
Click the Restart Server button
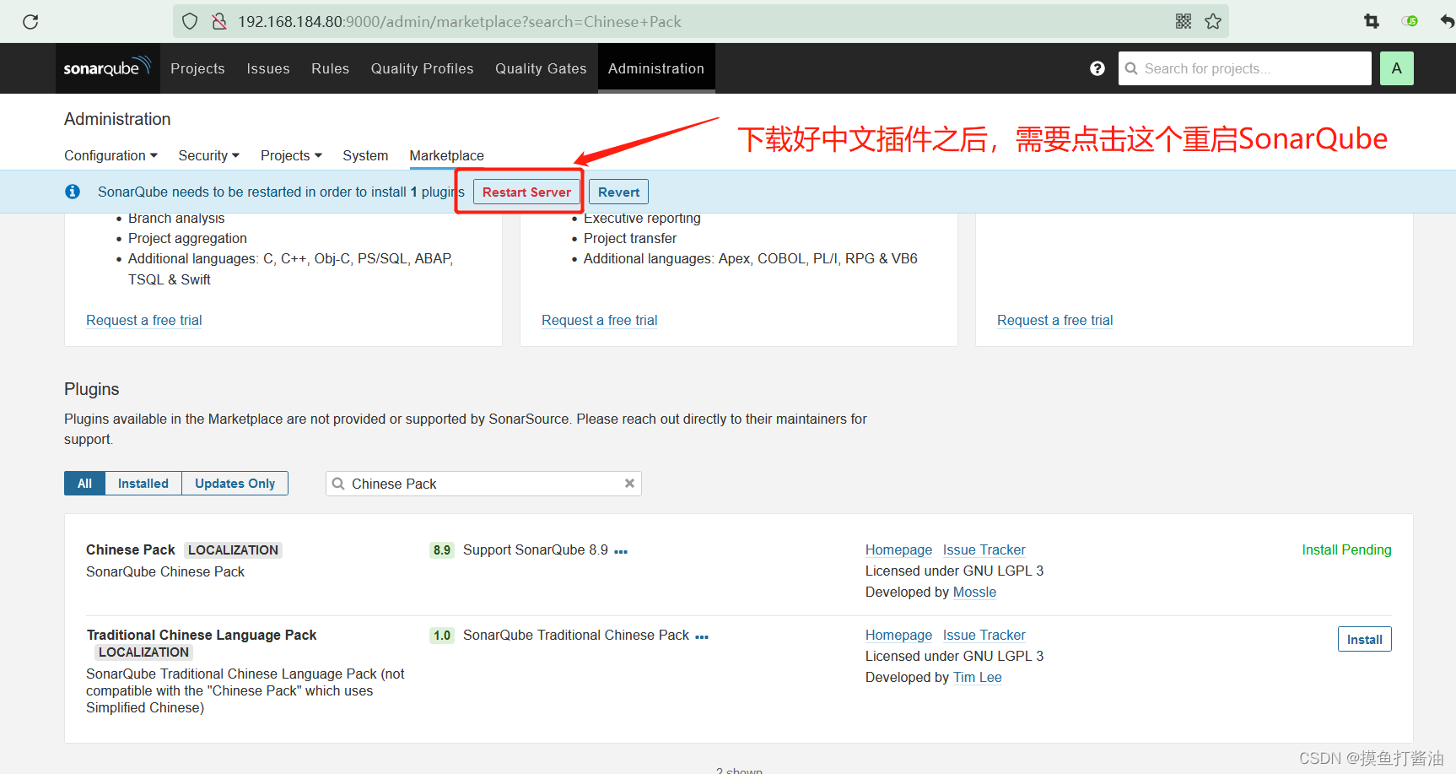[526, 192]
